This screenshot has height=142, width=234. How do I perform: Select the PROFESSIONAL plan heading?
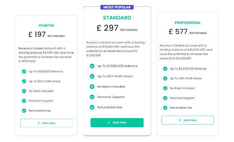[x=188, y=23]
